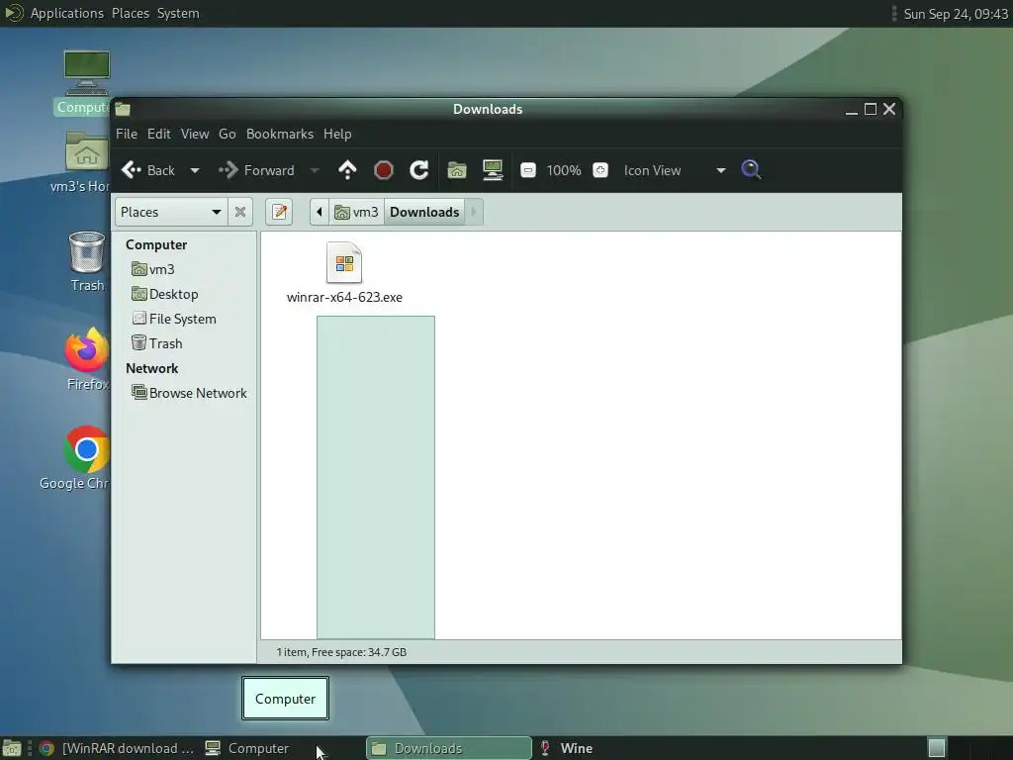Select the winrar-x64-623.exe file icon

point(344,262)
